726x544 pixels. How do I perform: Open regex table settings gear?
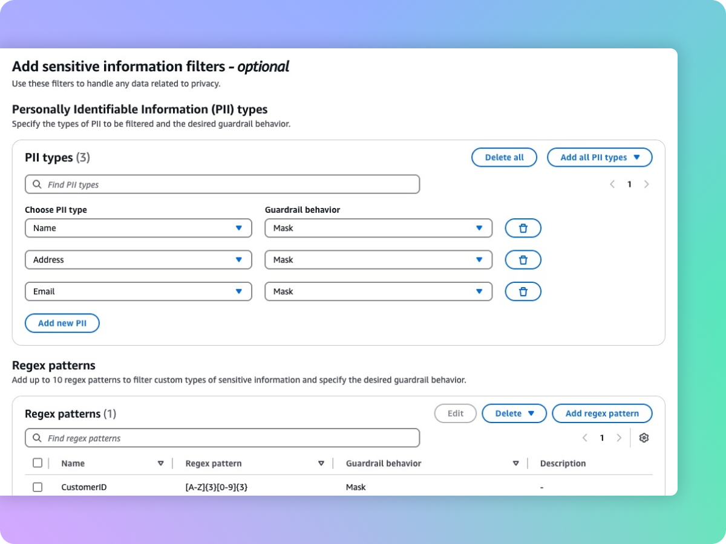(x=644, y=438)
